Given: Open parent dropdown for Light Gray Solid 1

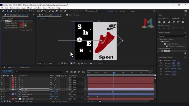Looking at the screenshot, I should [x=78, y=99].
